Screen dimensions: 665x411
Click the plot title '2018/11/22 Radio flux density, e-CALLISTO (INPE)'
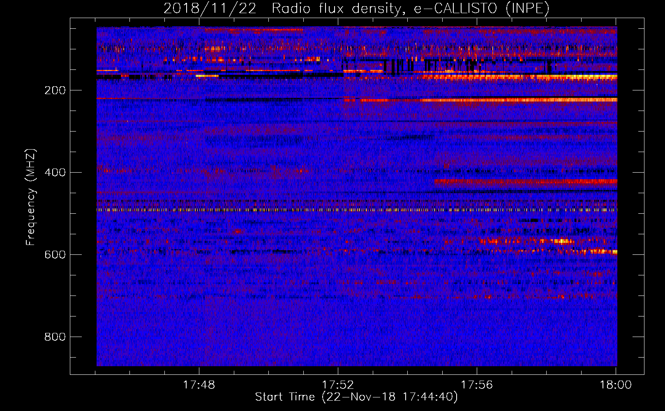click(x=356, y=8)
